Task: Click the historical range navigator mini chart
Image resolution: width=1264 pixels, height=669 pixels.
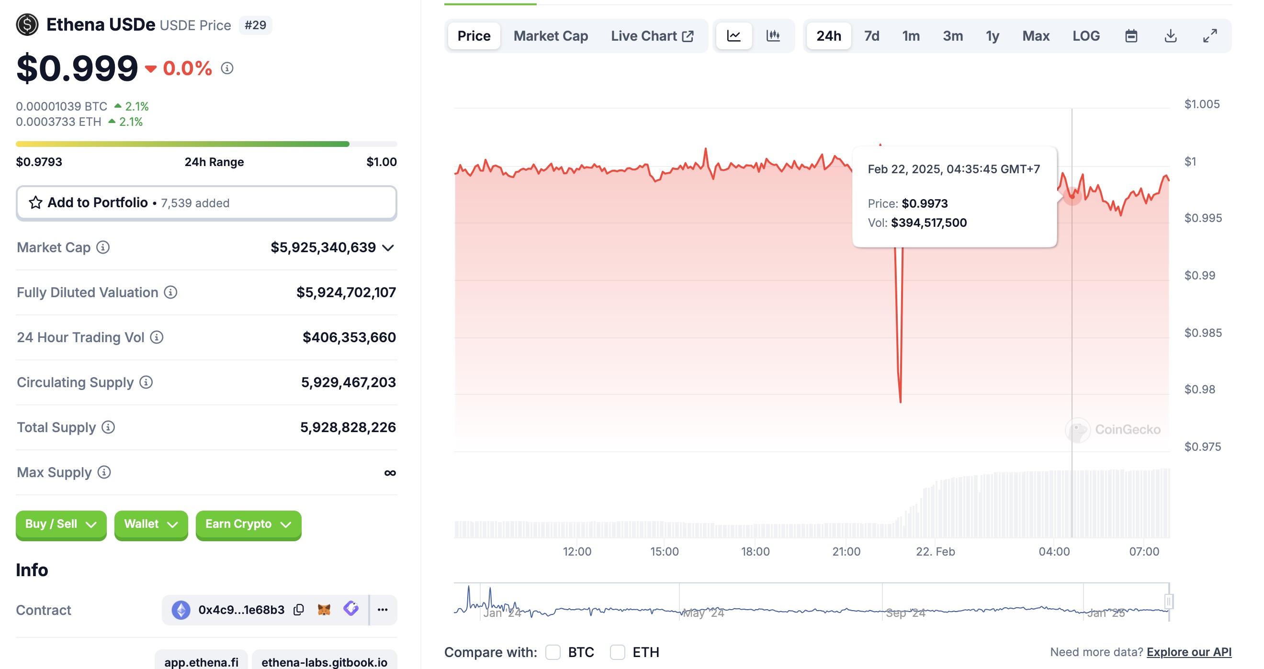Action: [812, 602]
